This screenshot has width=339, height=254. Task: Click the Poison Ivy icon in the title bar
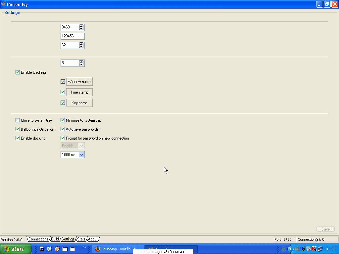tap(3, 4)
